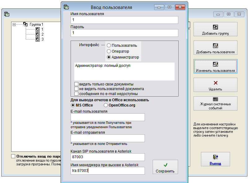This screenshot has width=248, height=183.
Task: Click the icon for user 1 in the tree
Action: tap(37, 29)
